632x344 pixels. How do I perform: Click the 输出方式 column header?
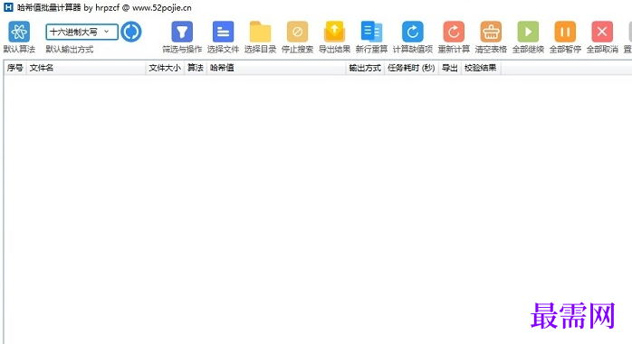pyautogui.click(x=365, y=68)
